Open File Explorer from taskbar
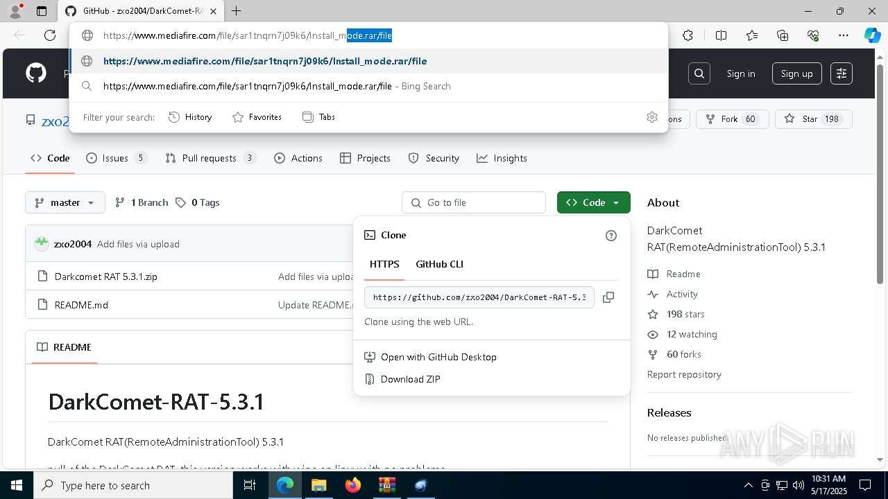888x499 pixels. (318, 485)
